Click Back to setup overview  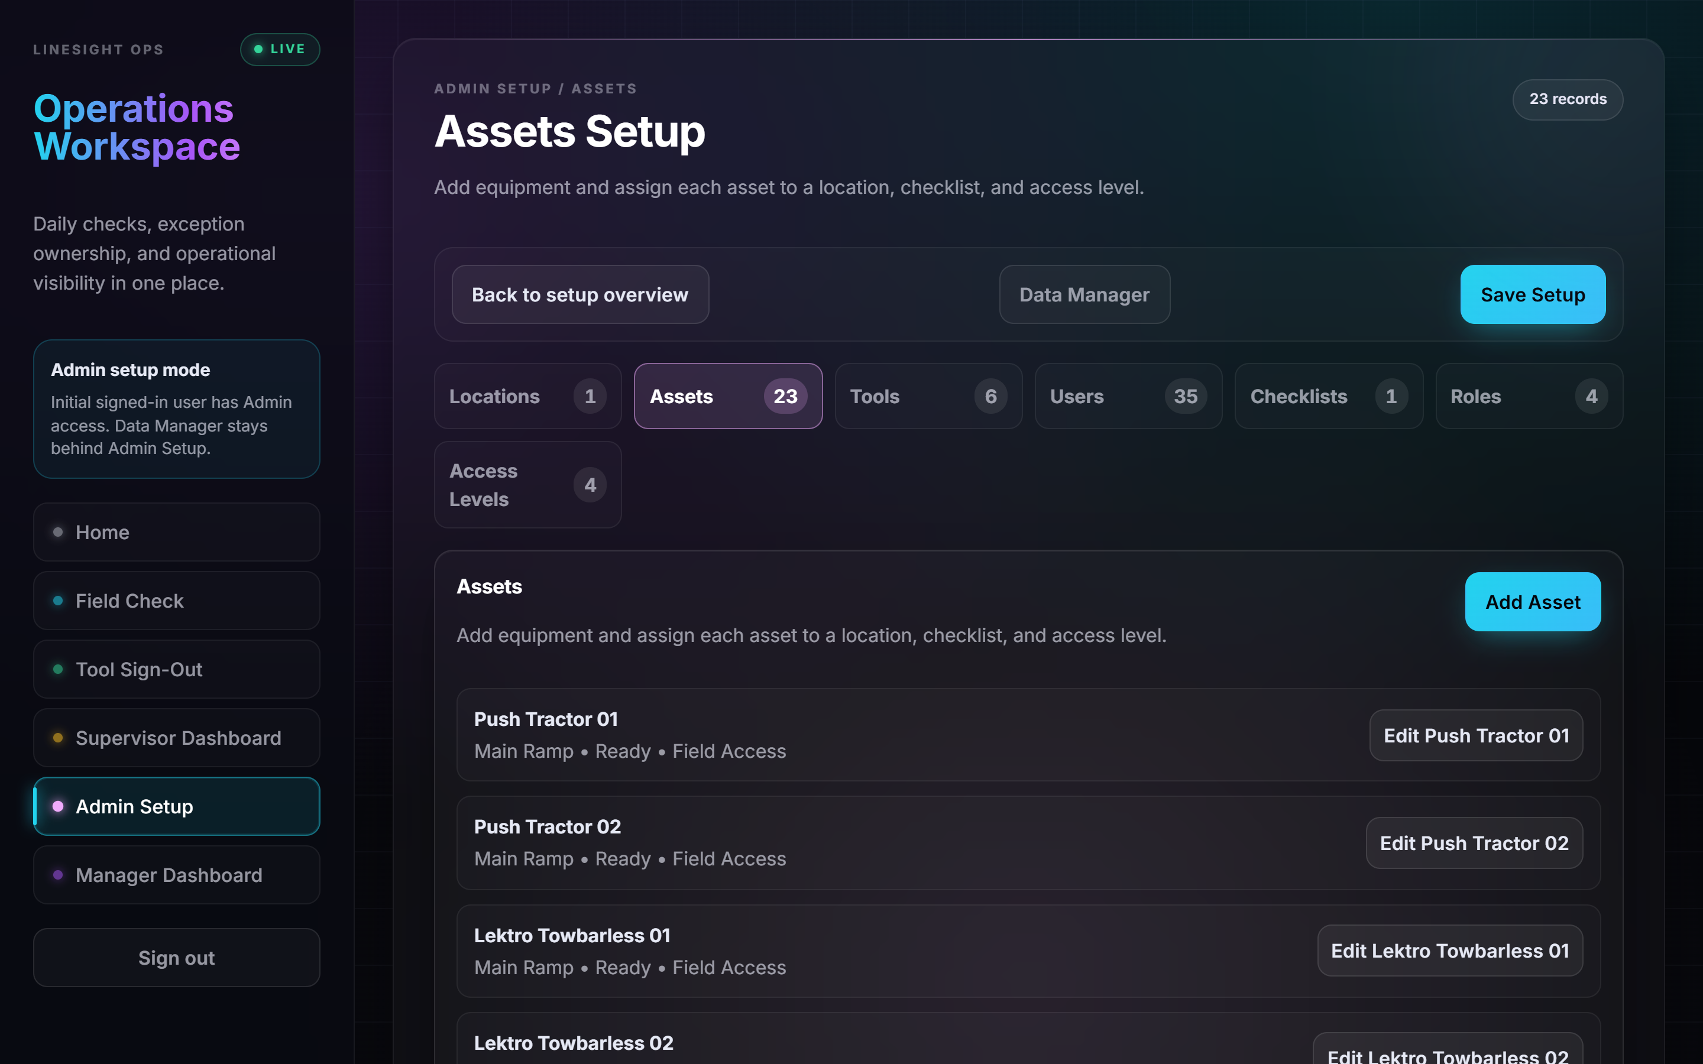pyautogui.click(x=580, y=294)
